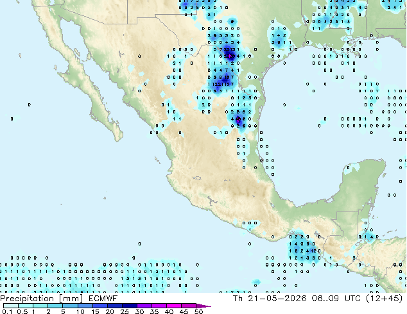Click the legend value "35"
This screenshot has height=314, width=407.
click(x=154, y=311)
